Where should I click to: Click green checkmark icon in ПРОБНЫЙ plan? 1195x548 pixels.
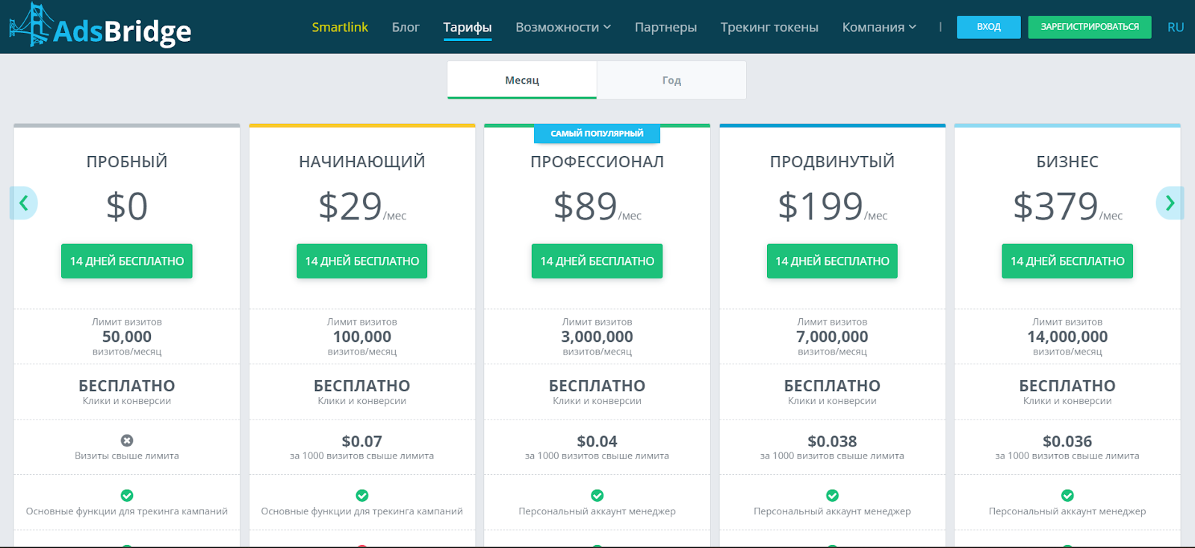pyautogui.click(x=127, y=496)
